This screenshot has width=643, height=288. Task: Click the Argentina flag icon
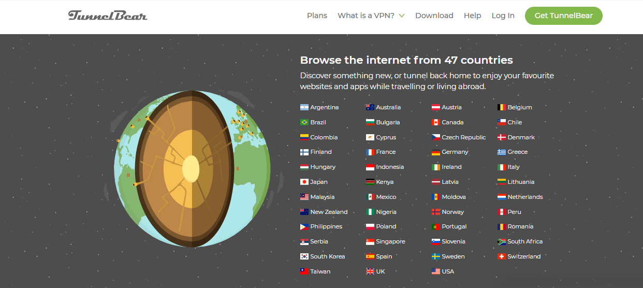pos(304,108)
